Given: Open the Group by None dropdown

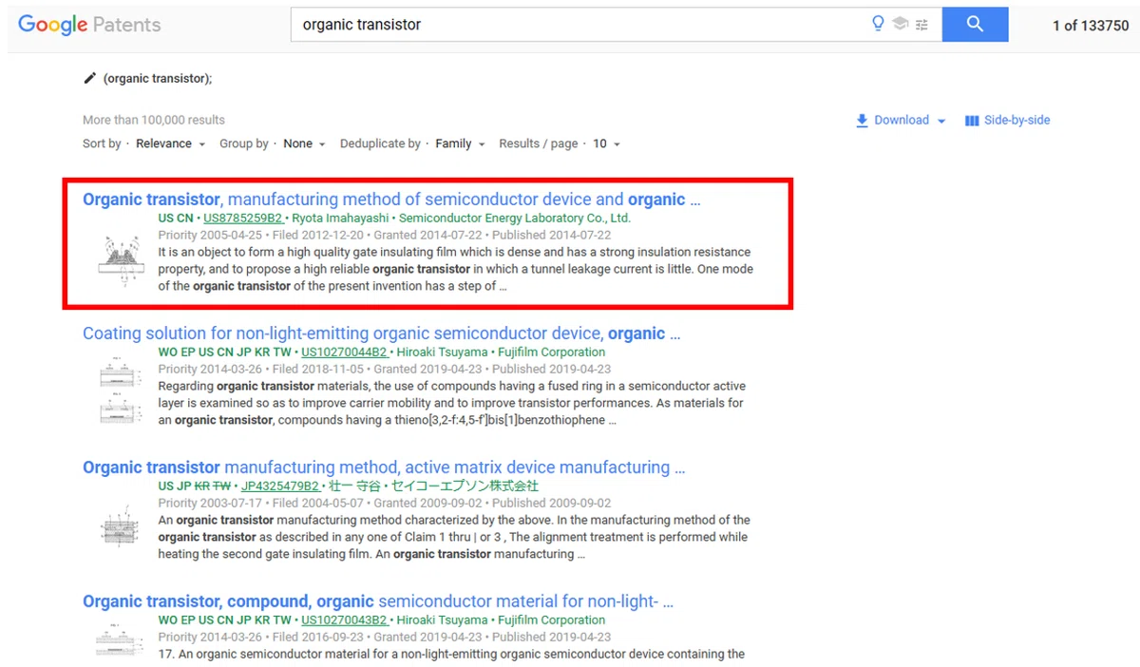Looking at the screenshot, I should pyautogui.click(x=304, y=143).
